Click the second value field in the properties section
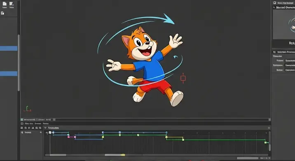Screen dimensions: 295x161 tap(290, 65)
